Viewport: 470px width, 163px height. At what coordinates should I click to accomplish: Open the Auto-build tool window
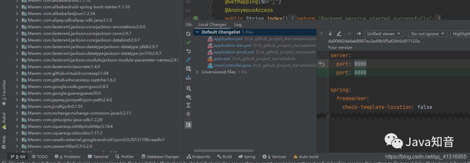point(306,156)
